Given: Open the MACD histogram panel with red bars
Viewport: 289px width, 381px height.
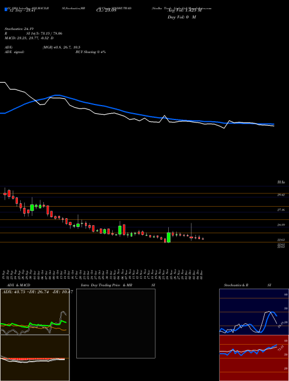Looking at the screenshot, I should pyautogui.click(x=35, y=358).
